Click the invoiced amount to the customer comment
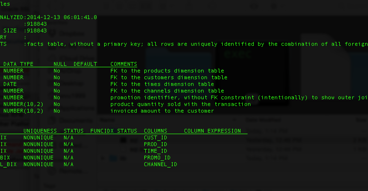Viewport: 368px width, 191px height. 162,111
